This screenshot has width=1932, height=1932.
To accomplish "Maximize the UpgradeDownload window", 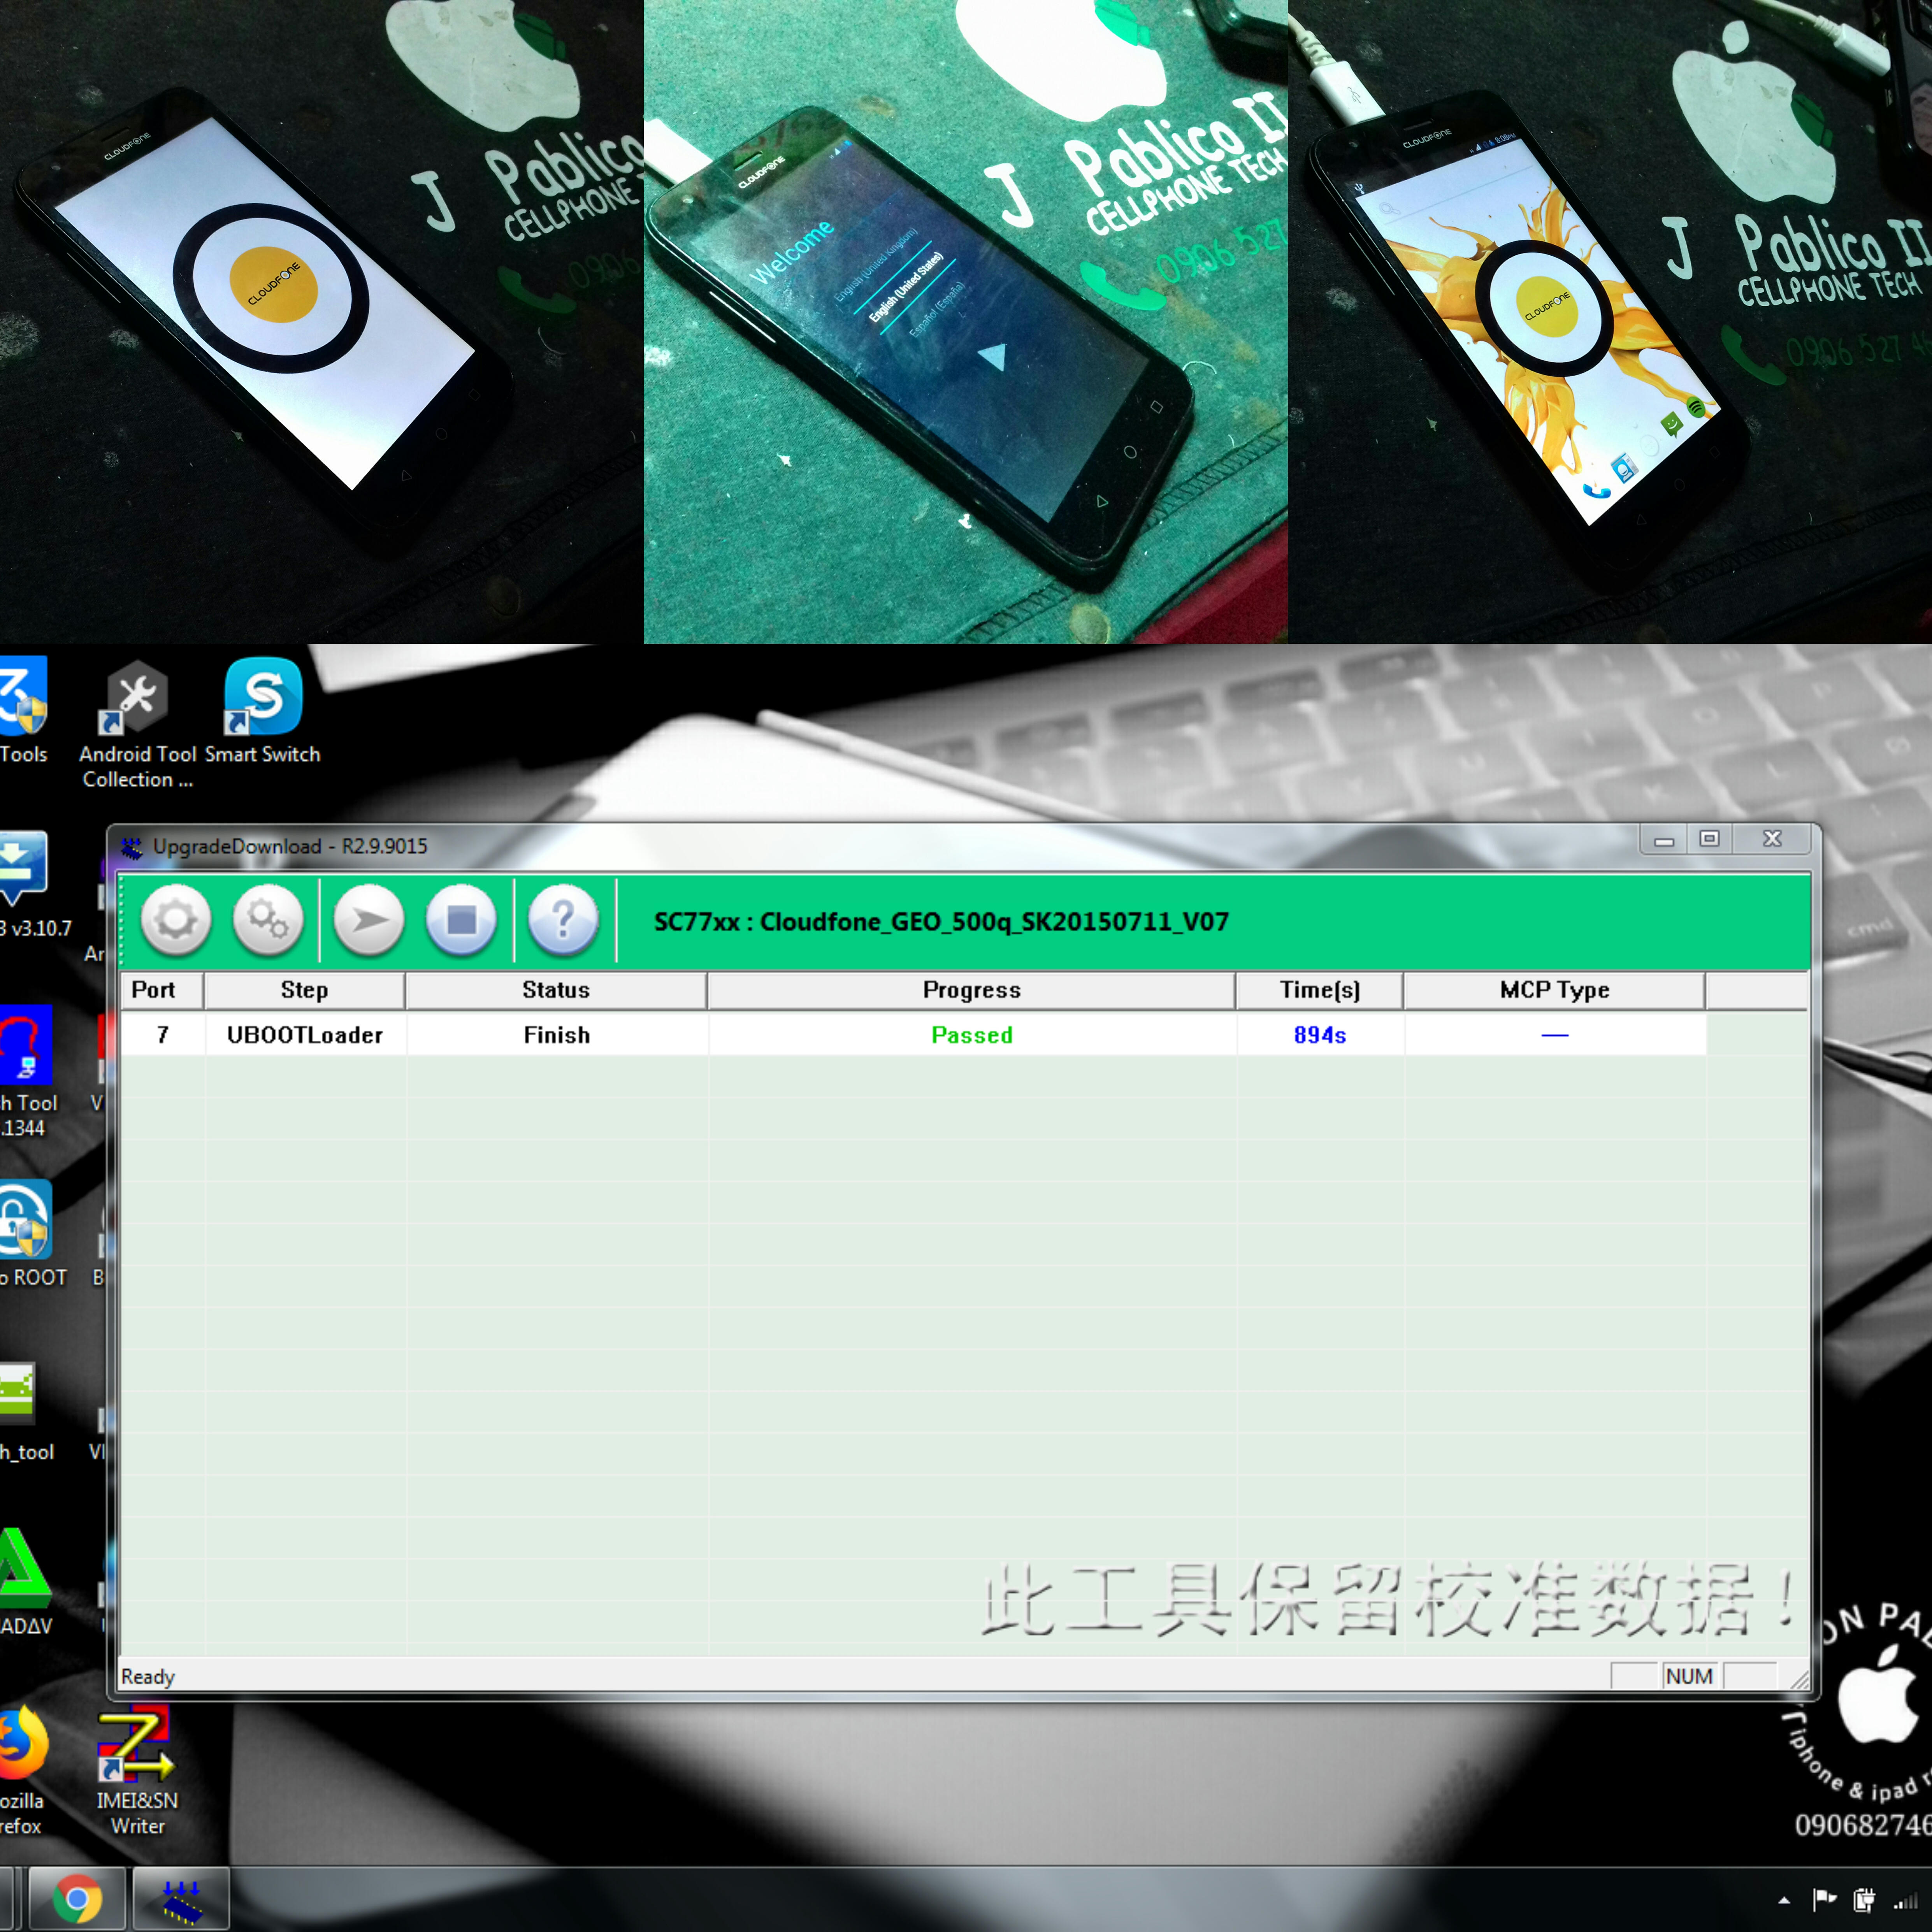I will 1710,840.
